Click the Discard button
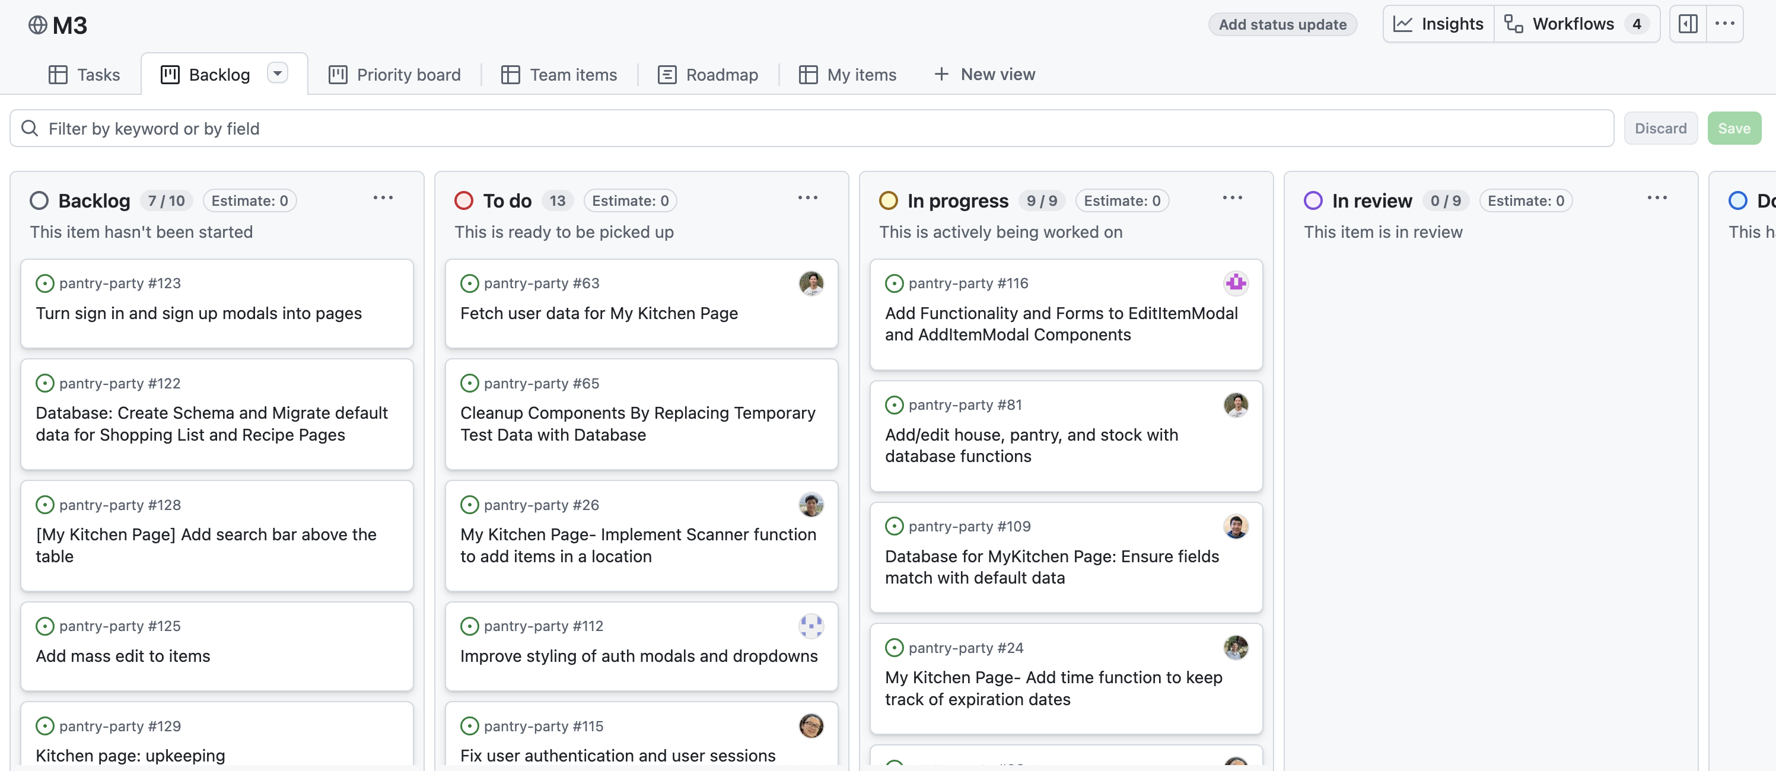The height and width of the screenshot is (771, 1776). point(1660,128)
